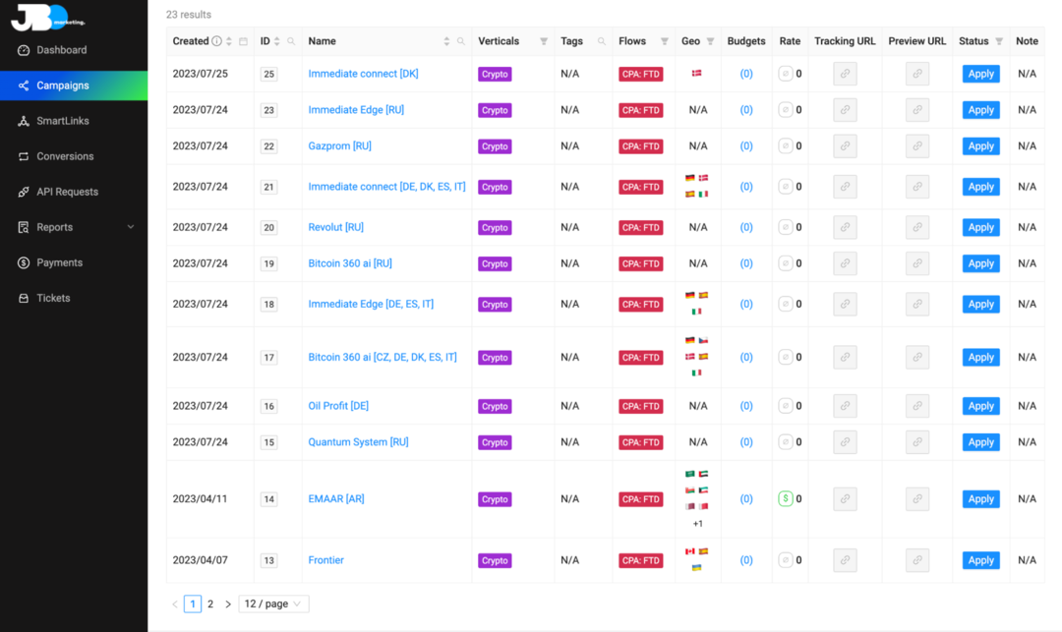
Task: Apply to Gazprom [RU] campaign
Action: click(x=980, y=146)
